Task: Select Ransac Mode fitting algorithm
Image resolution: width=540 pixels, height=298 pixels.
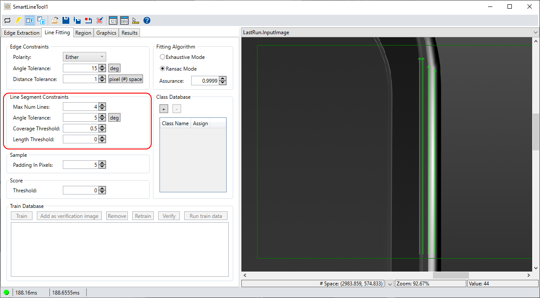Action: point(163,68)
